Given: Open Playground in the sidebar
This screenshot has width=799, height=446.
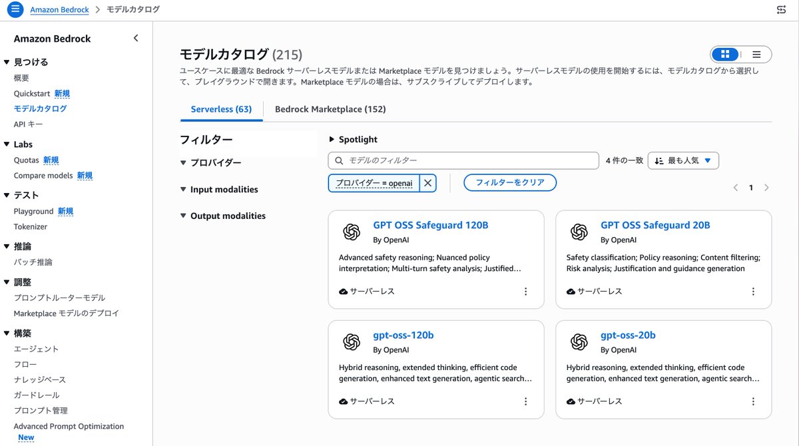Looking at the screenshot, I should click(33, 211).
